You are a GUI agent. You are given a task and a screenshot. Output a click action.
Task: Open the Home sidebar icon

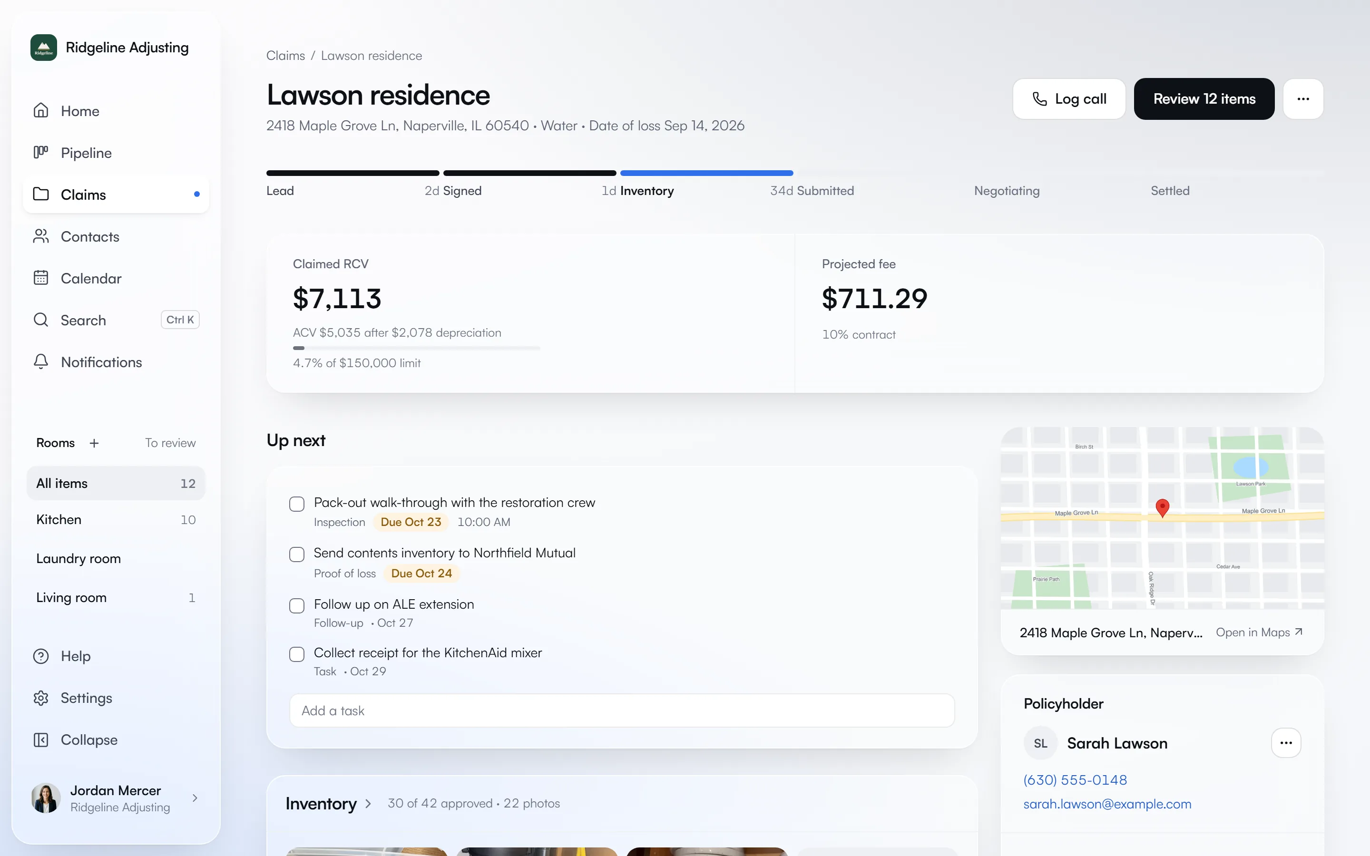tap(41, 110)
